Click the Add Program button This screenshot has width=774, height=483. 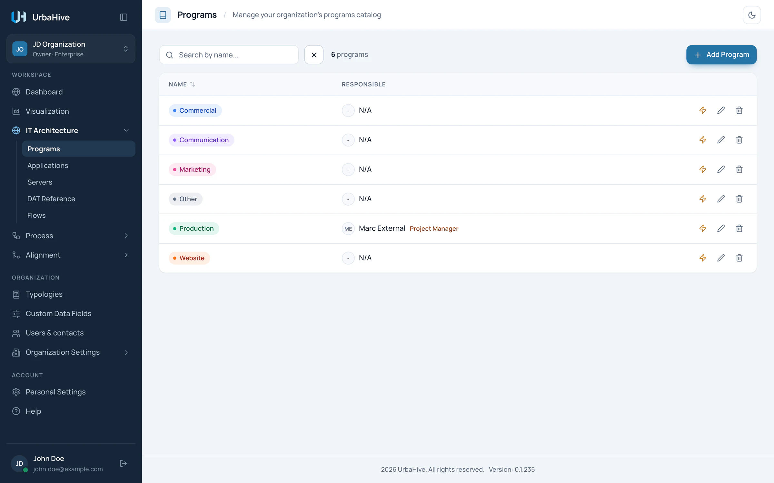[x=721, y=55]
